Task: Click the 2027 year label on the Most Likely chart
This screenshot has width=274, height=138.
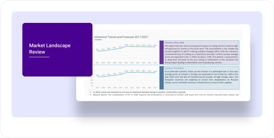Action: pos(155,63)
